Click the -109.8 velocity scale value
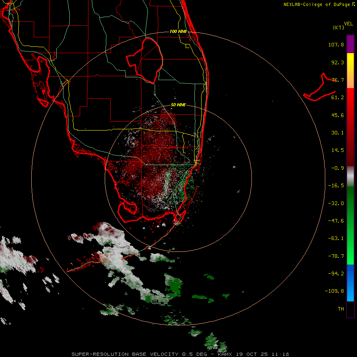 click(x=334, y=291)
